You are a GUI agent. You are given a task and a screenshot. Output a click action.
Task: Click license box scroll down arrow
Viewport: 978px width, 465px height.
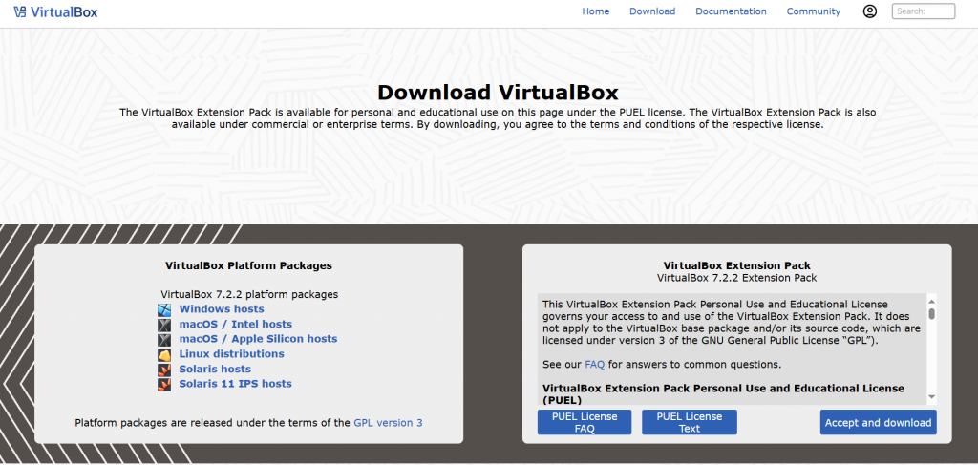click(932, 397)
